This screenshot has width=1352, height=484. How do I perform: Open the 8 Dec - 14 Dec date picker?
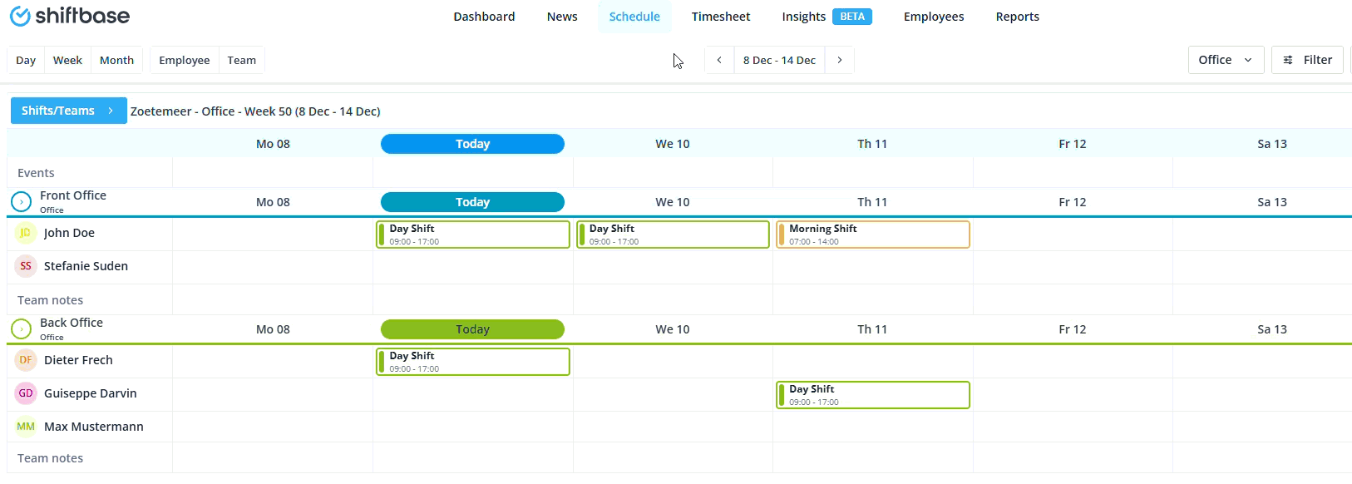779,60
